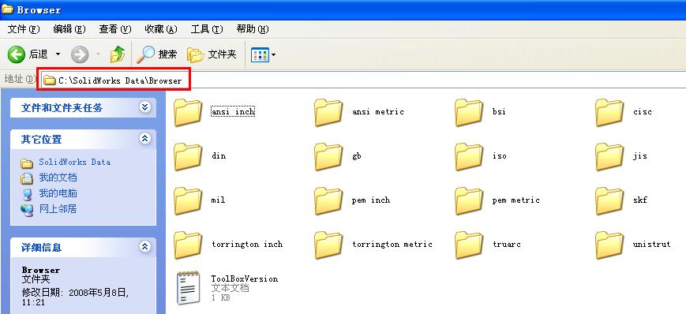686x314 pixels.
Task: Select the skf folder icon
Action: (x=609, y=200)
